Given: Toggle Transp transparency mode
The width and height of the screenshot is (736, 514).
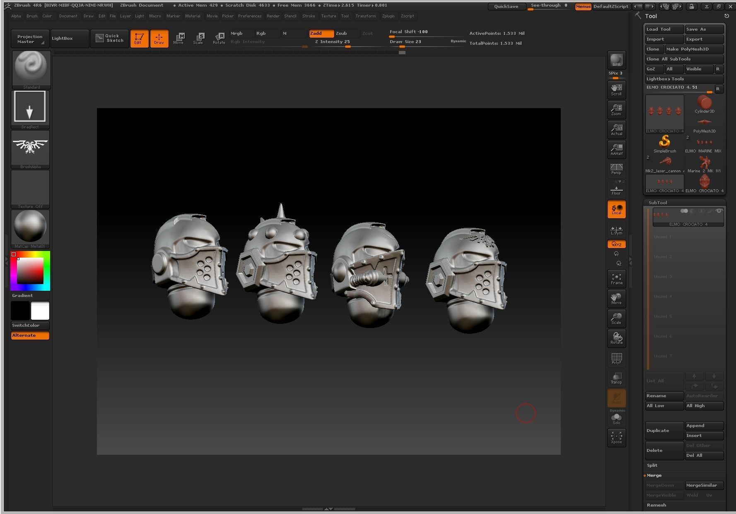Looking at the screenshot, I should click(616, 378).
